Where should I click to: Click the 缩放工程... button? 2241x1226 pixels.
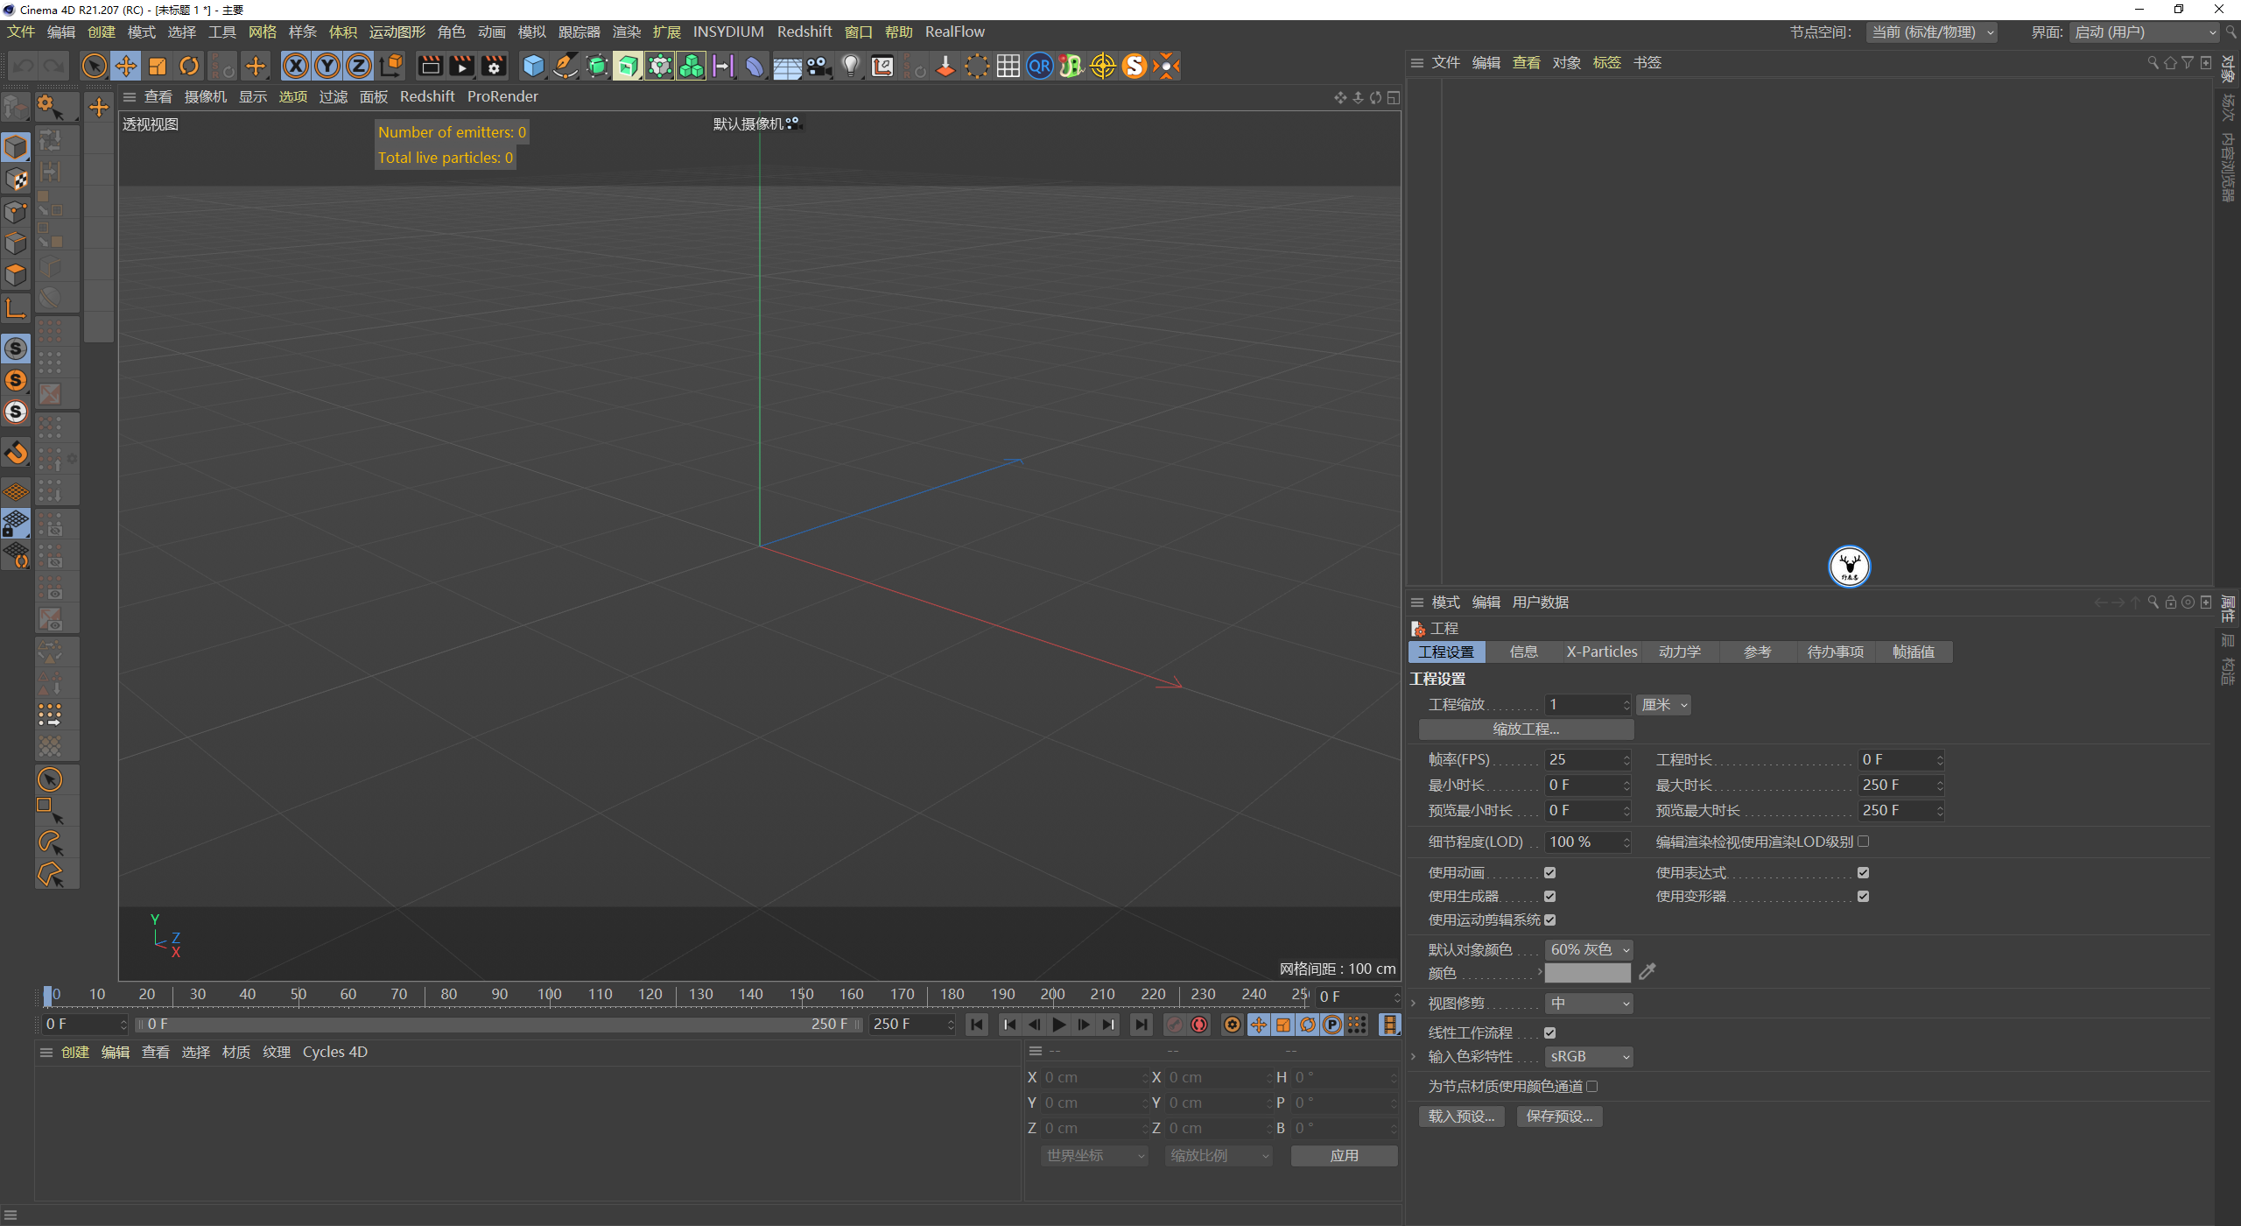pyautogui.click(x=1525, y=729)
